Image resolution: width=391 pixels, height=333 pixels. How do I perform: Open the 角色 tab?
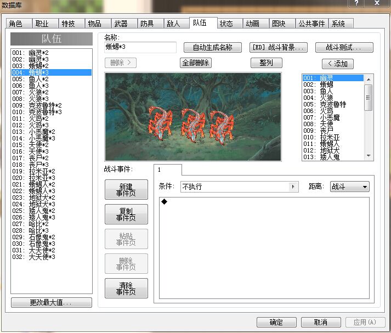pos(19,24)
